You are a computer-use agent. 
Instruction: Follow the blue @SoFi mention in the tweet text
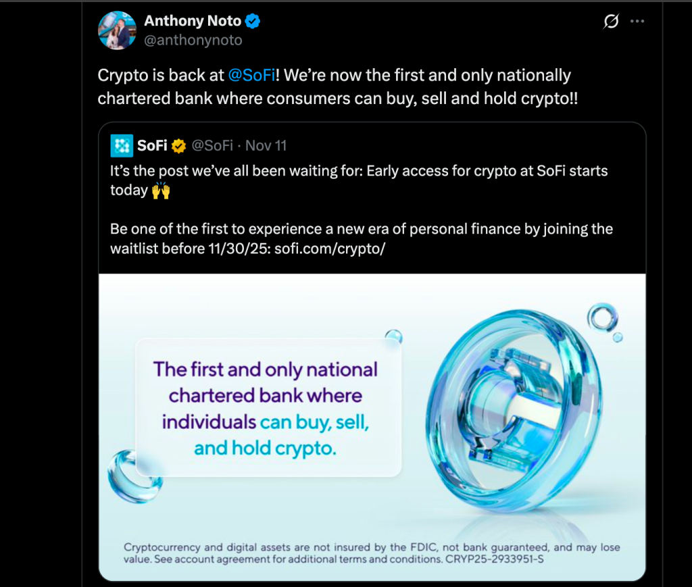251,75
